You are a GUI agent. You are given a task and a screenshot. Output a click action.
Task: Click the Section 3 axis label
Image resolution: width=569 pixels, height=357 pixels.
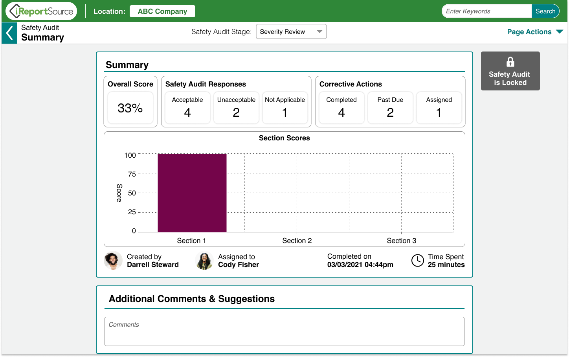[402, 241]
